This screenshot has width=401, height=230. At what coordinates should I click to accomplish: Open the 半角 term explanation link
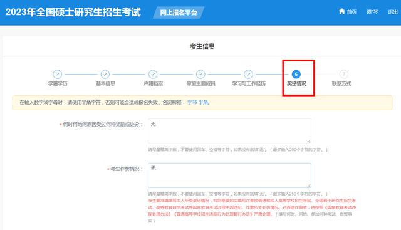[x=203, y=103]
